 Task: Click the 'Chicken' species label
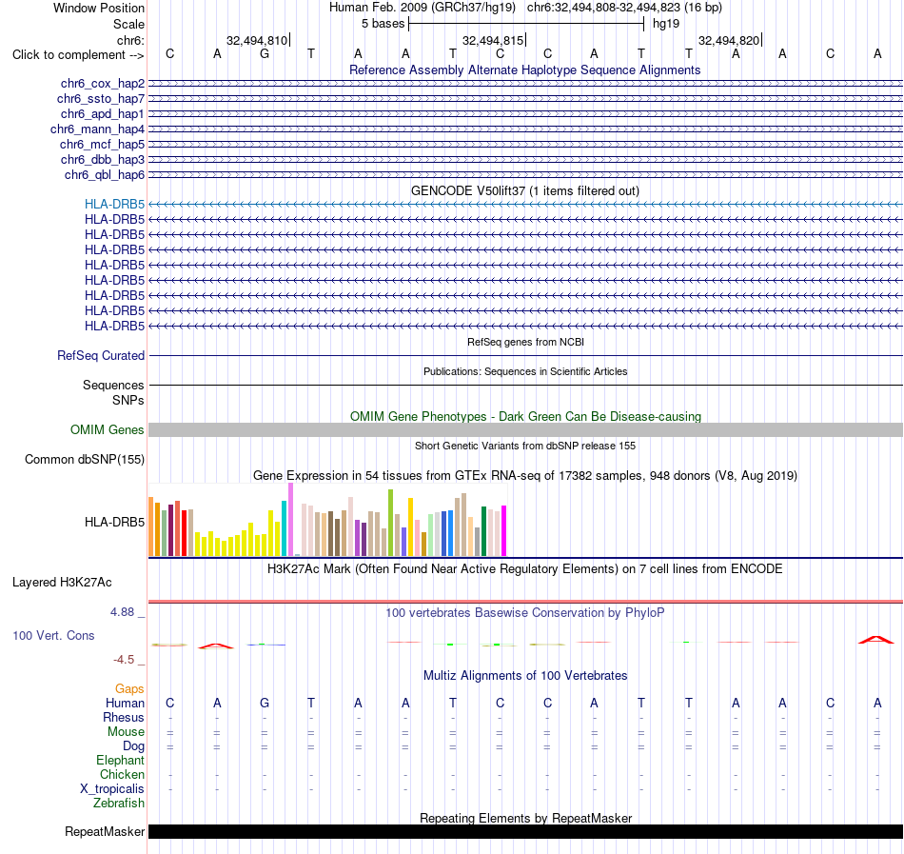click(x=122, y=774)
